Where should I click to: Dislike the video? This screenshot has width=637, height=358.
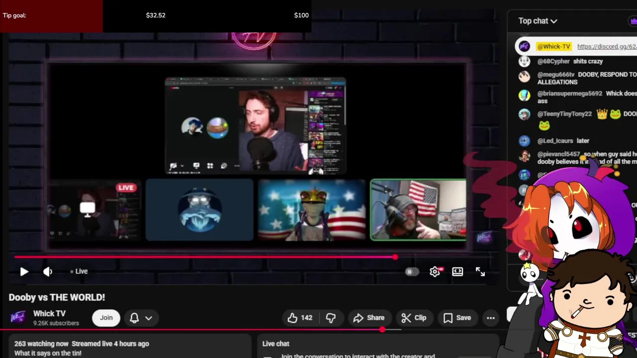(331, 318)
